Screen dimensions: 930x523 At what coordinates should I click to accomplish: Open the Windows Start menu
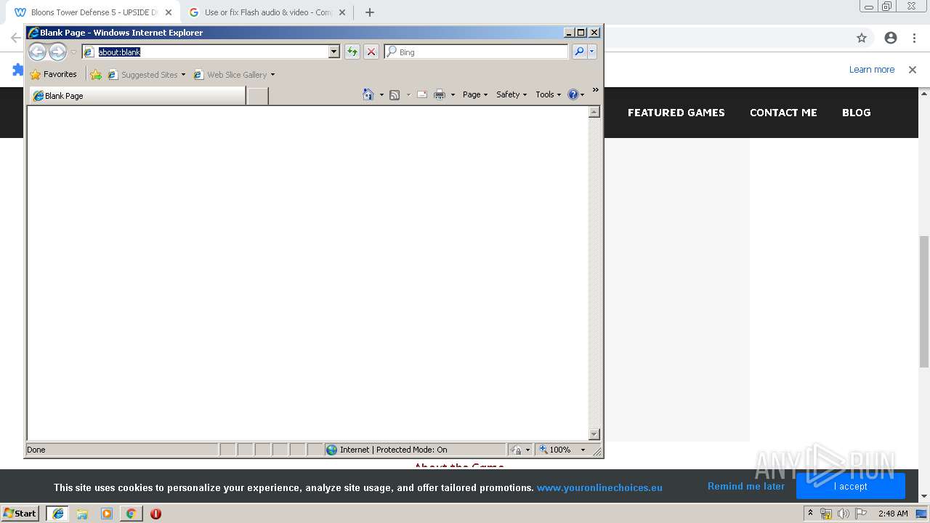click(20, 513)
